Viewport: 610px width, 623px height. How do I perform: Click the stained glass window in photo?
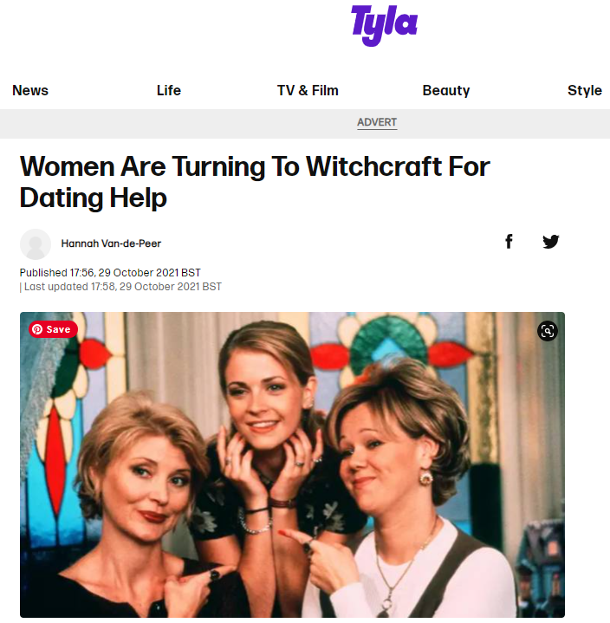coord(393,352)
